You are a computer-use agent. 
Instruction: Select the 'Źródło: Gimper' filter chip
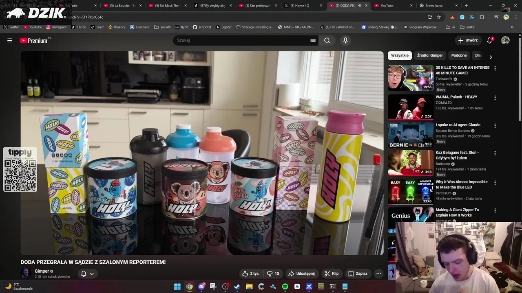(x=430, y=55)
